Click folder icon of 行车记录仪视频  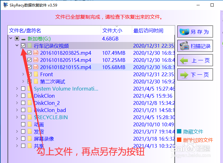point(30,46)
